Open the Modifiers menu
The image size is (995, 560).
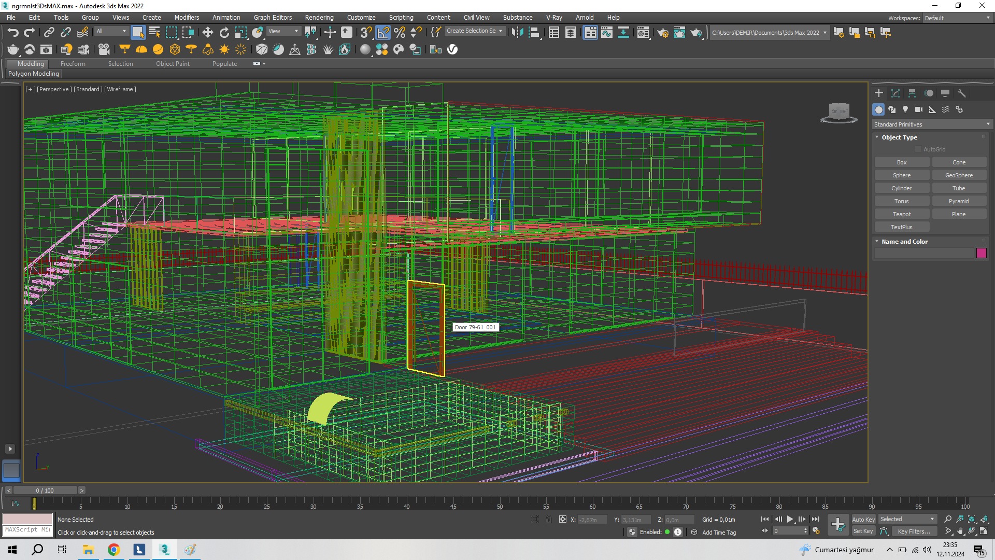click(187, 17)
